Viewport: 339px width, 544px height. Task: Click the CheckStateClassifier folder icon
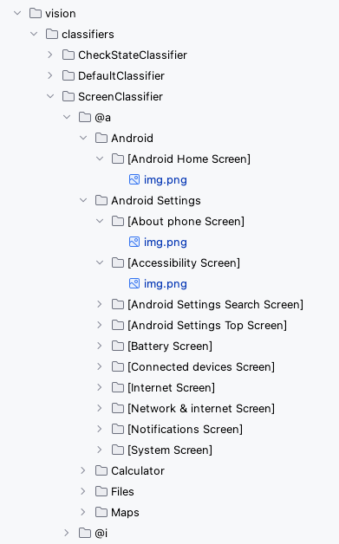(x=68, y=55)
